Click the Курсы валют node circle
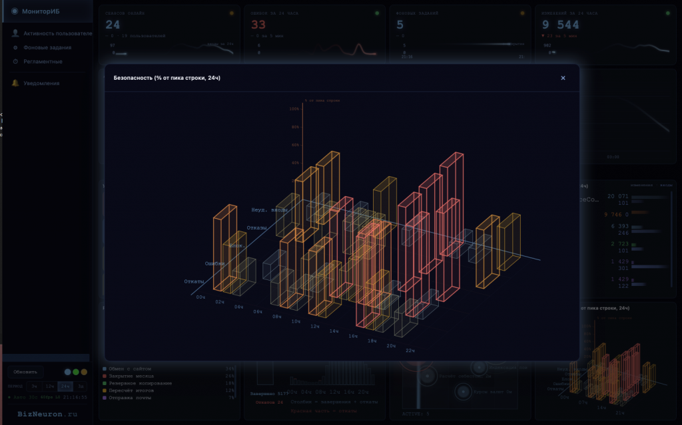This screenshot has width=682, height=425. click(x=463, y=392)
